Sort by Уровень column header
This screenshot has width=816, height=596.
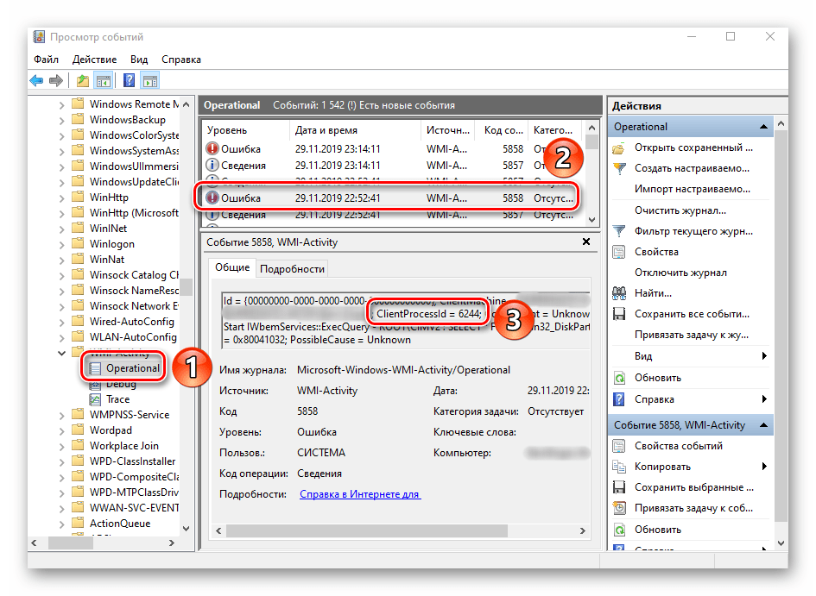click(x=245, y=130)
